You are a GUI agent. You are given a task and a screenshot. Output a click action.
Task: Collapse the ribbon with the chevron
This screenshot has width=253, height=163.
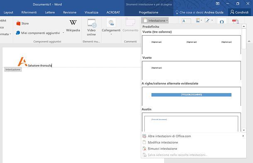pyautogui.click(x=249, y=41)
